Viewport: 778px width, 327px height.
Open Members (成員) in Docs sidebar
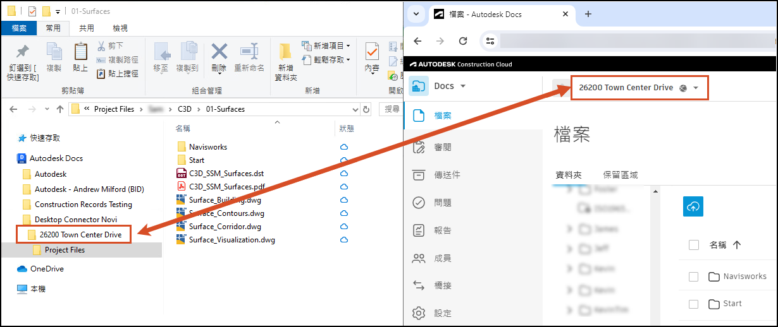442,258
